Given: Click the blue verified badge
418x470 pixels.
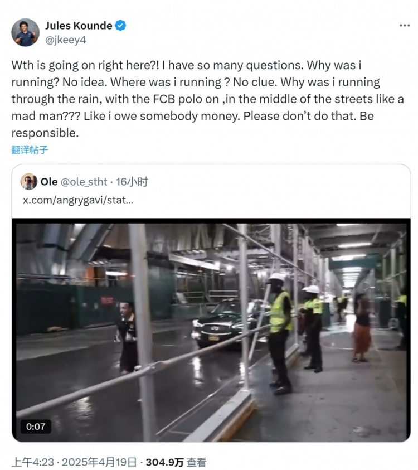Looking at the screenshot, I should pos(121,26).
